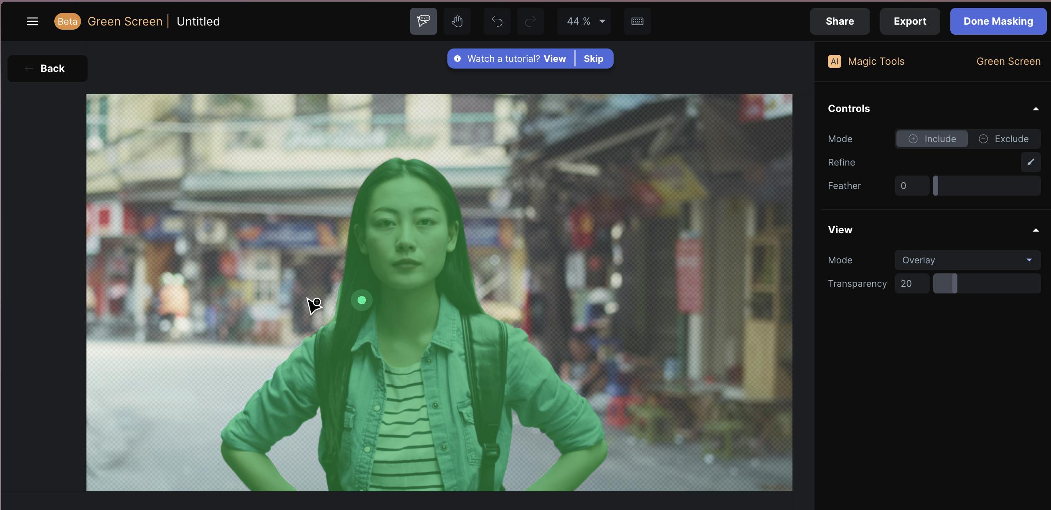Skip the tutorial prompt
This screenshot has width=1051, height=510.
click(x=593, y=59)
